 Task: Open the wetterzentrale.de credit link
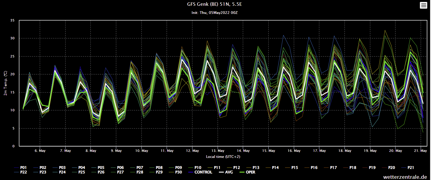click(405, 177)
